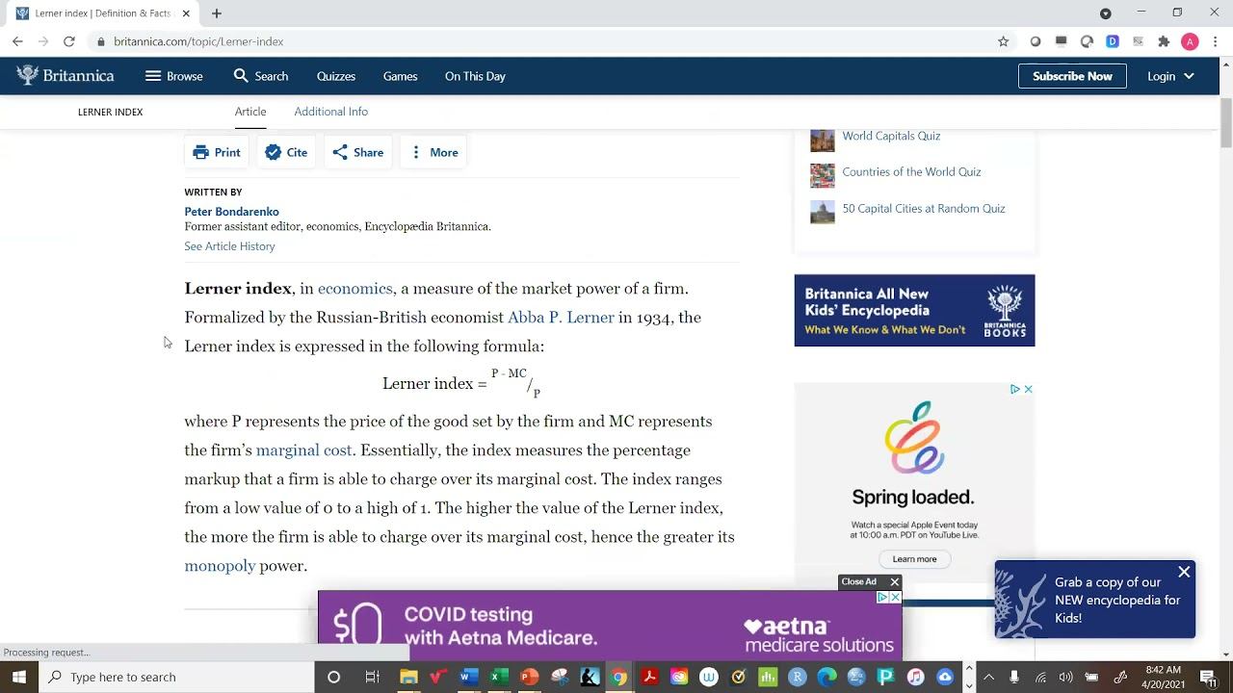Click the address bar URL
This screenshot has height=693, width=1233.
[198, 41]
